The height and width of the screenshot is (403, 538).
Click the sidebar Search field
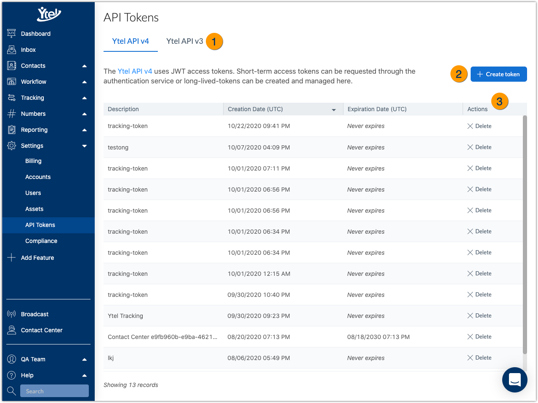click(x=54, y=391)
